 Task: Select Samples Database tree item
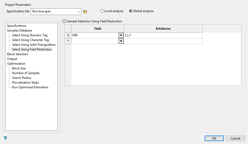(x=19, y=30)
